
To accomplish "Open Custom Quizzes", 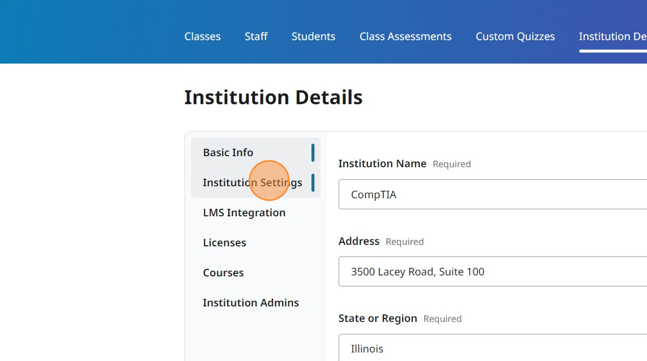I will (x=515, y=36).
